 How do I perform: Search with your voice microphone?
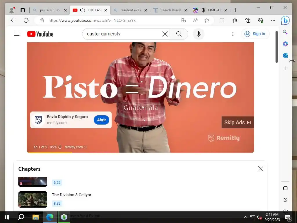point(198,34)
